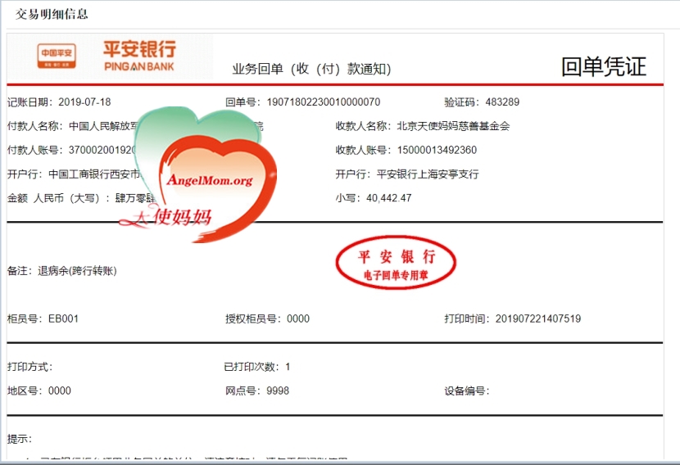Image resolution: width=680 pixels, height=465 pixels.
Task: Select the 验证码 value 483289
Action: pyautogui.click(x=502, y=102)
